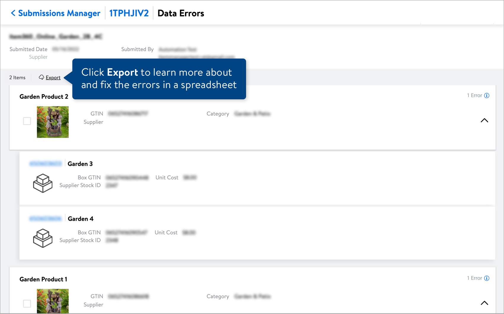Click the info icon beside Garden Product 1's error
Screen dimensions: 504x314
pyautogui.click(x=487, y=278)
